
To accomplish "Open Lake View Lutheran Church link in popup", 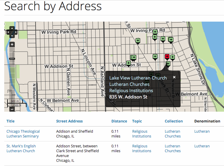I will [138, 78].
